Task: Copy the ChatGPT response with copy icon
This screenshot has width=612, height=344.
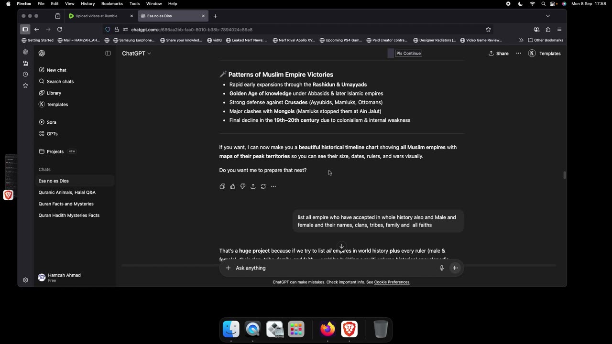Action: (222, 186)
